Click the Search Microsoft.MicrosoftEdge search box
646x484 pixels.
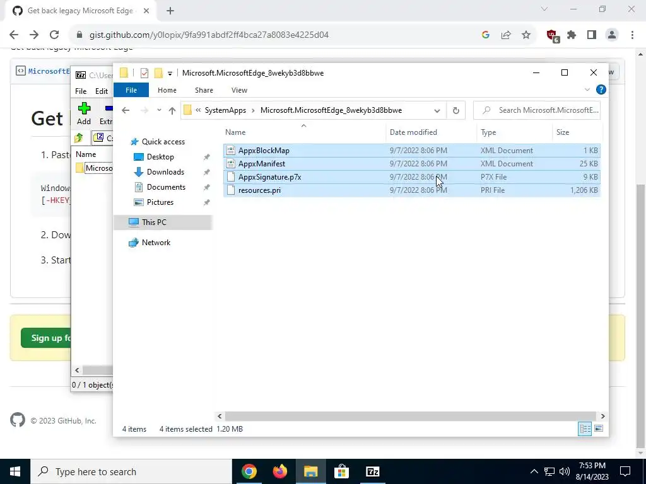pyautogui.click(x=536, y=110)
